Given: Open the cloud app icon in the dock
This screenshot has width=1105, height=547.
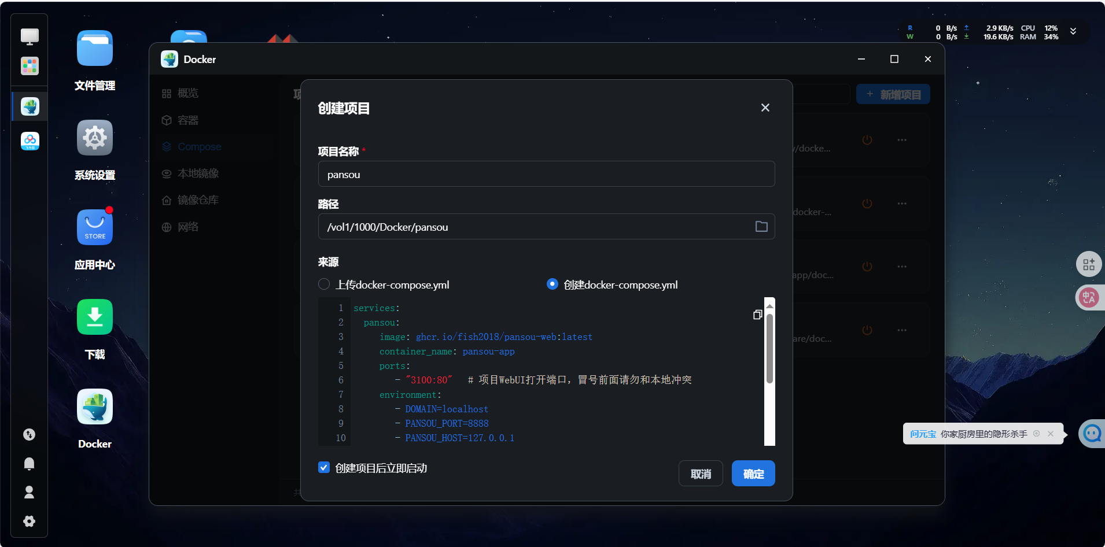Looking at the screenshot, I should coord(30,141).
